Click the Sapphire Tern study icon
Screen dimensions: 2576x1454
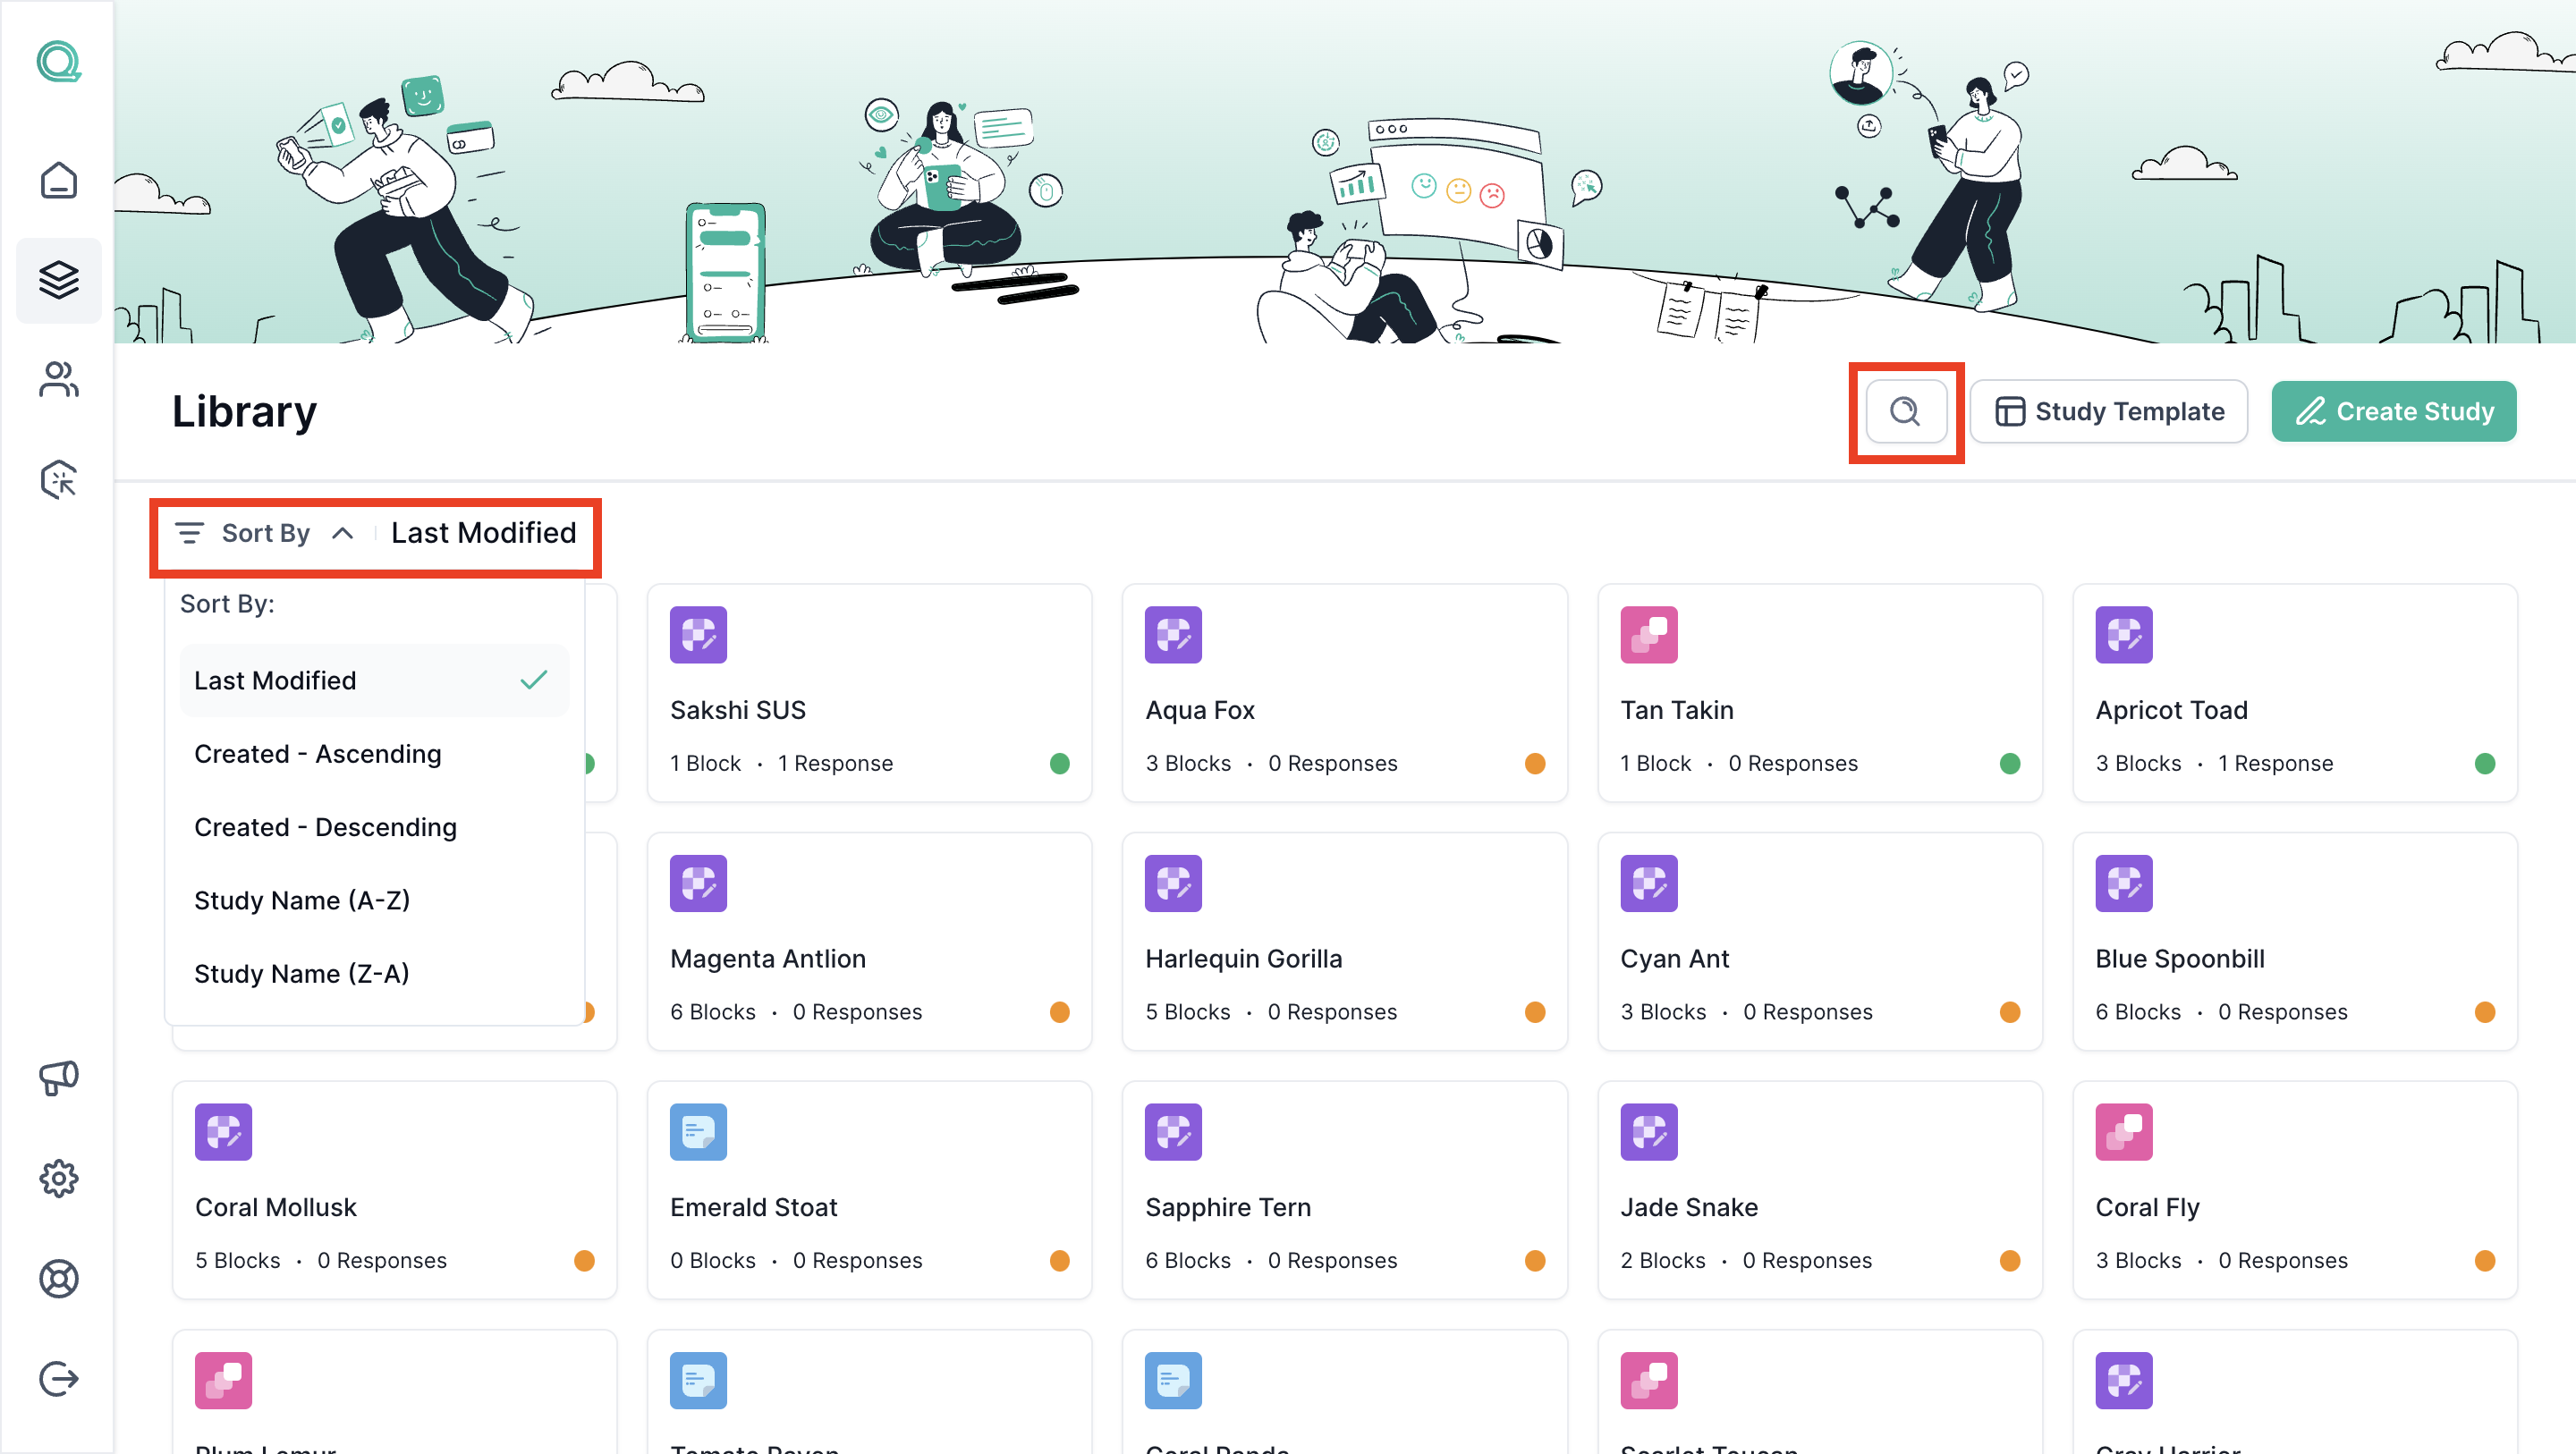(1173, 1132)
